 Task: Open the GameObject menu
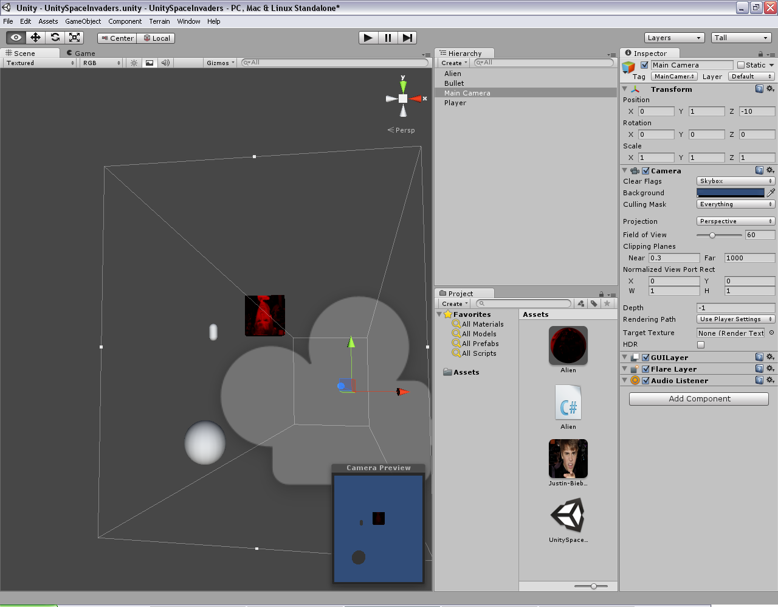(83, 21)
